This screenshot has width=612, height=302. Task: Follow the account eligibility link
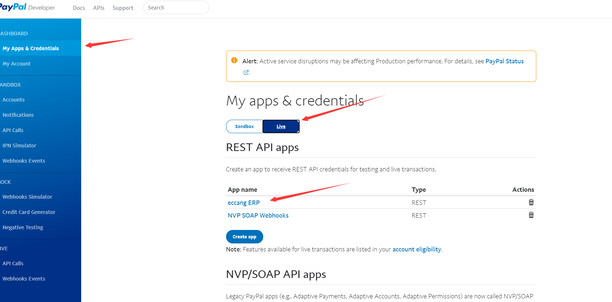[x=417, y=249]
